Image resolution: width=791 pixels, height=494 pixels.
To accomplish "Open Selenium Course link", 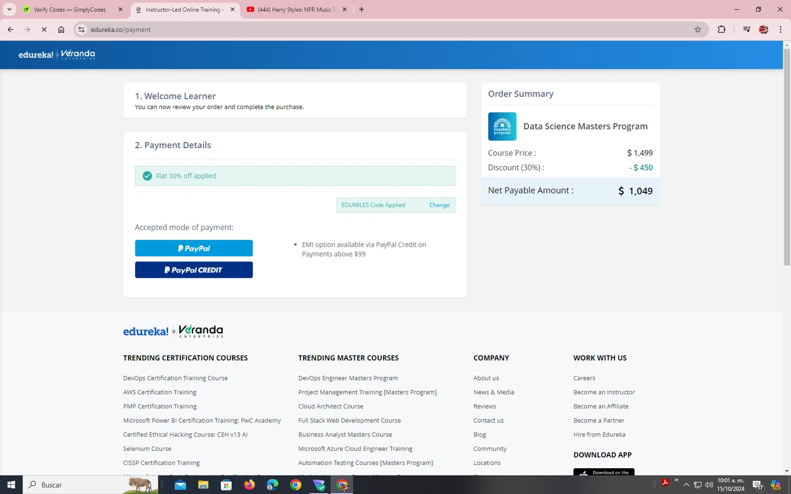I will click(x=147, y=449).
